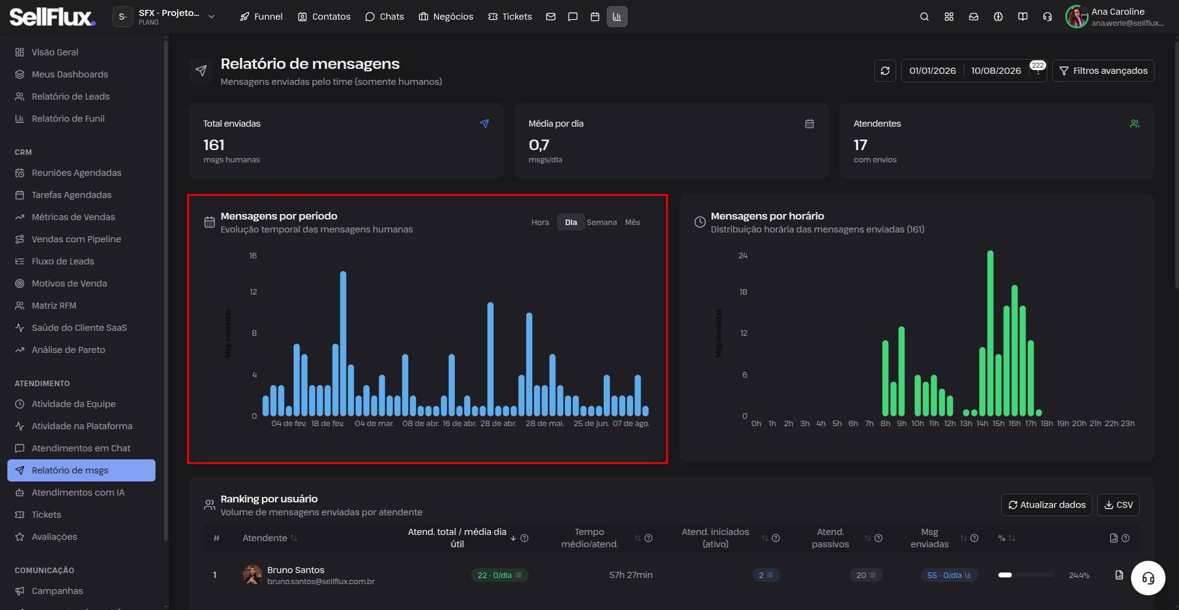
Task: Sort table by % column arrows
Action: [x=1012, y=538]
